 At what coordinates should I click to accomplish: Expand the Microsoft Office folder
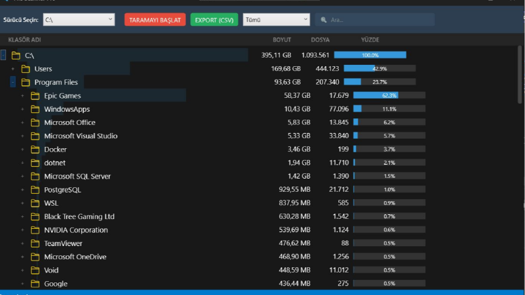coord(23,123)
